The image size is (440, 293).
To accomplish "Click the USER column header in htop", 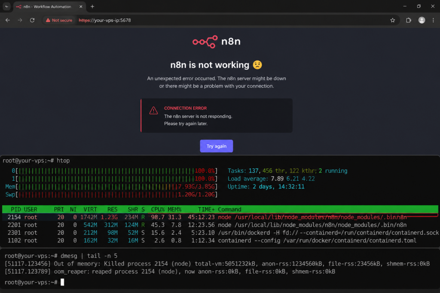I will coord(31,209).
